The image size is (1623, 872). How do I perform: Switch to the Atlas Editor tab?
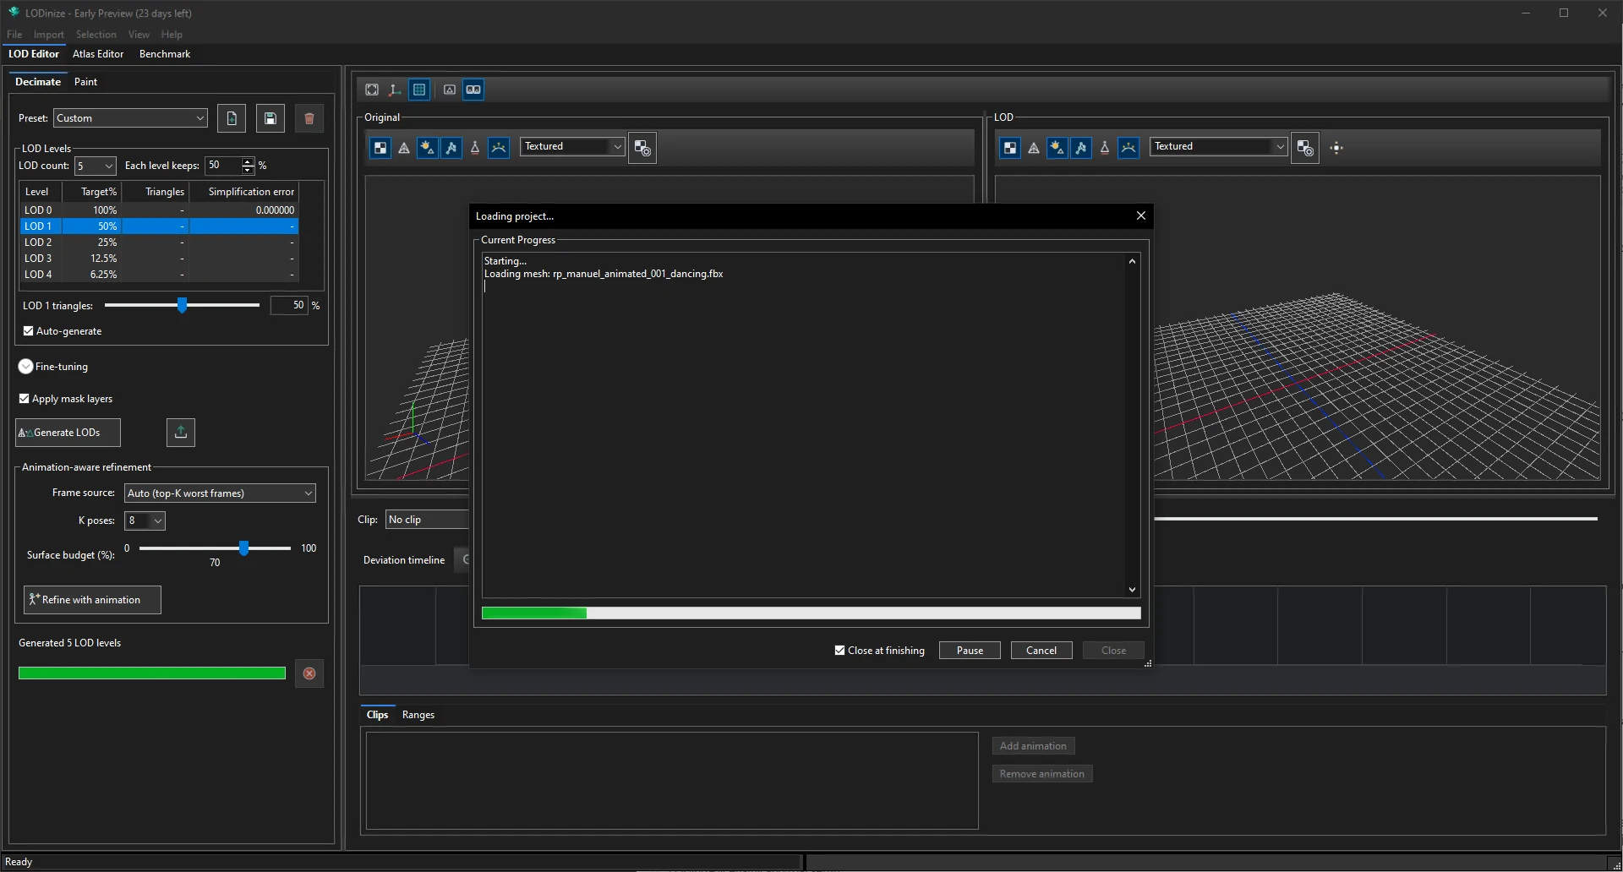click(98, 54)
